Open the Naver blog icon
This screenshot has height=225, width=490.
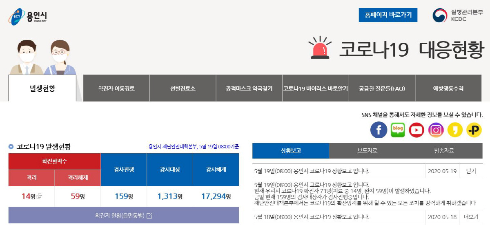pos(398,130)
